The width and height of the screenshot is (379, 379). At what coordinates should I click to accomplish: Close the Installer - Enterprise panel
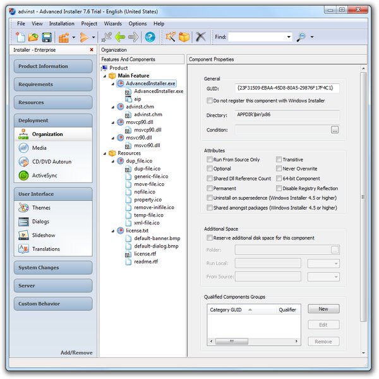click(x=92, y=49)
